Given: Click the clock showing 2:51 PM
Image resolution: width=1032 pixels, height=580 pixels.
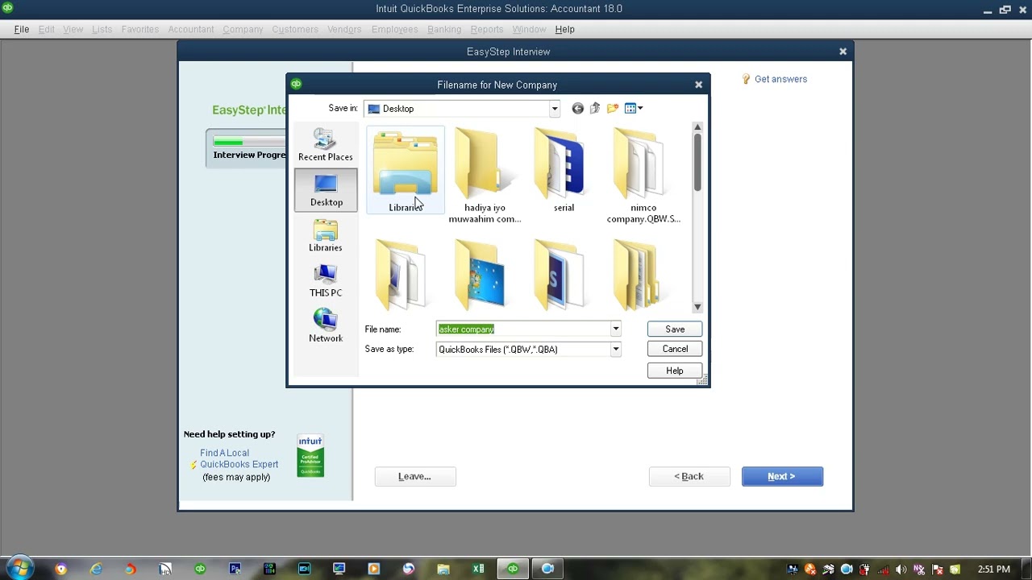Looking at the screenshot, I should 993,570.
